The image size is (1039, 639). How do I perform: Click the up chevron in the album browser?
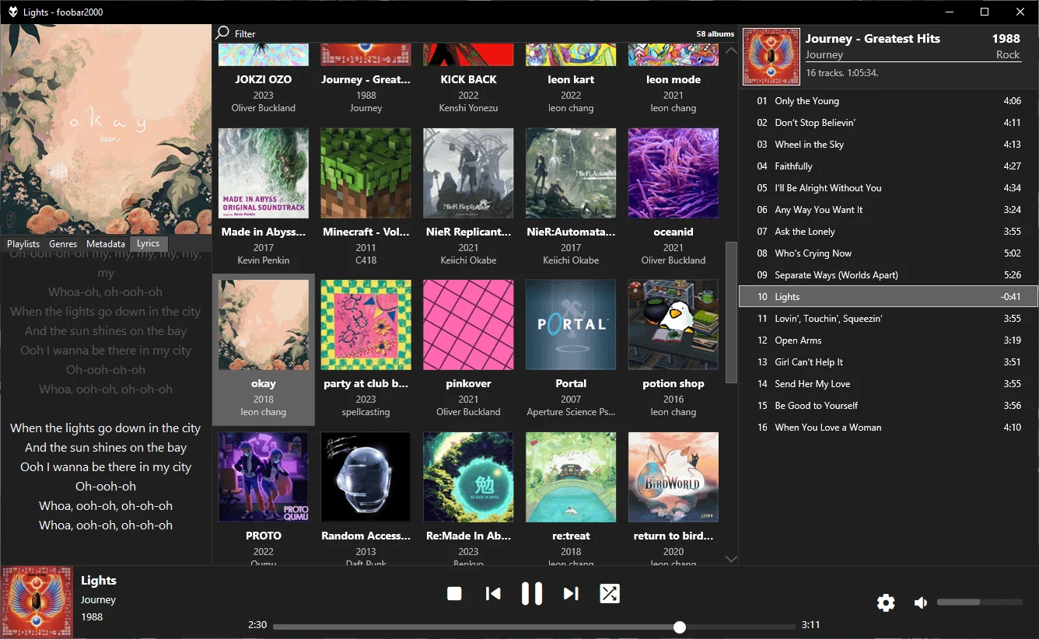click(x=731, y=50)
